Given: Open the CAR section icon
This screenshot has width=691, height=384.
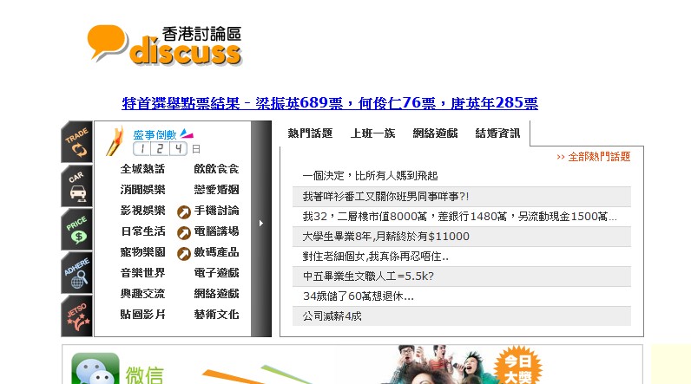Looking at the screenshot, I should pyautogui.click(x=77, y=185).
